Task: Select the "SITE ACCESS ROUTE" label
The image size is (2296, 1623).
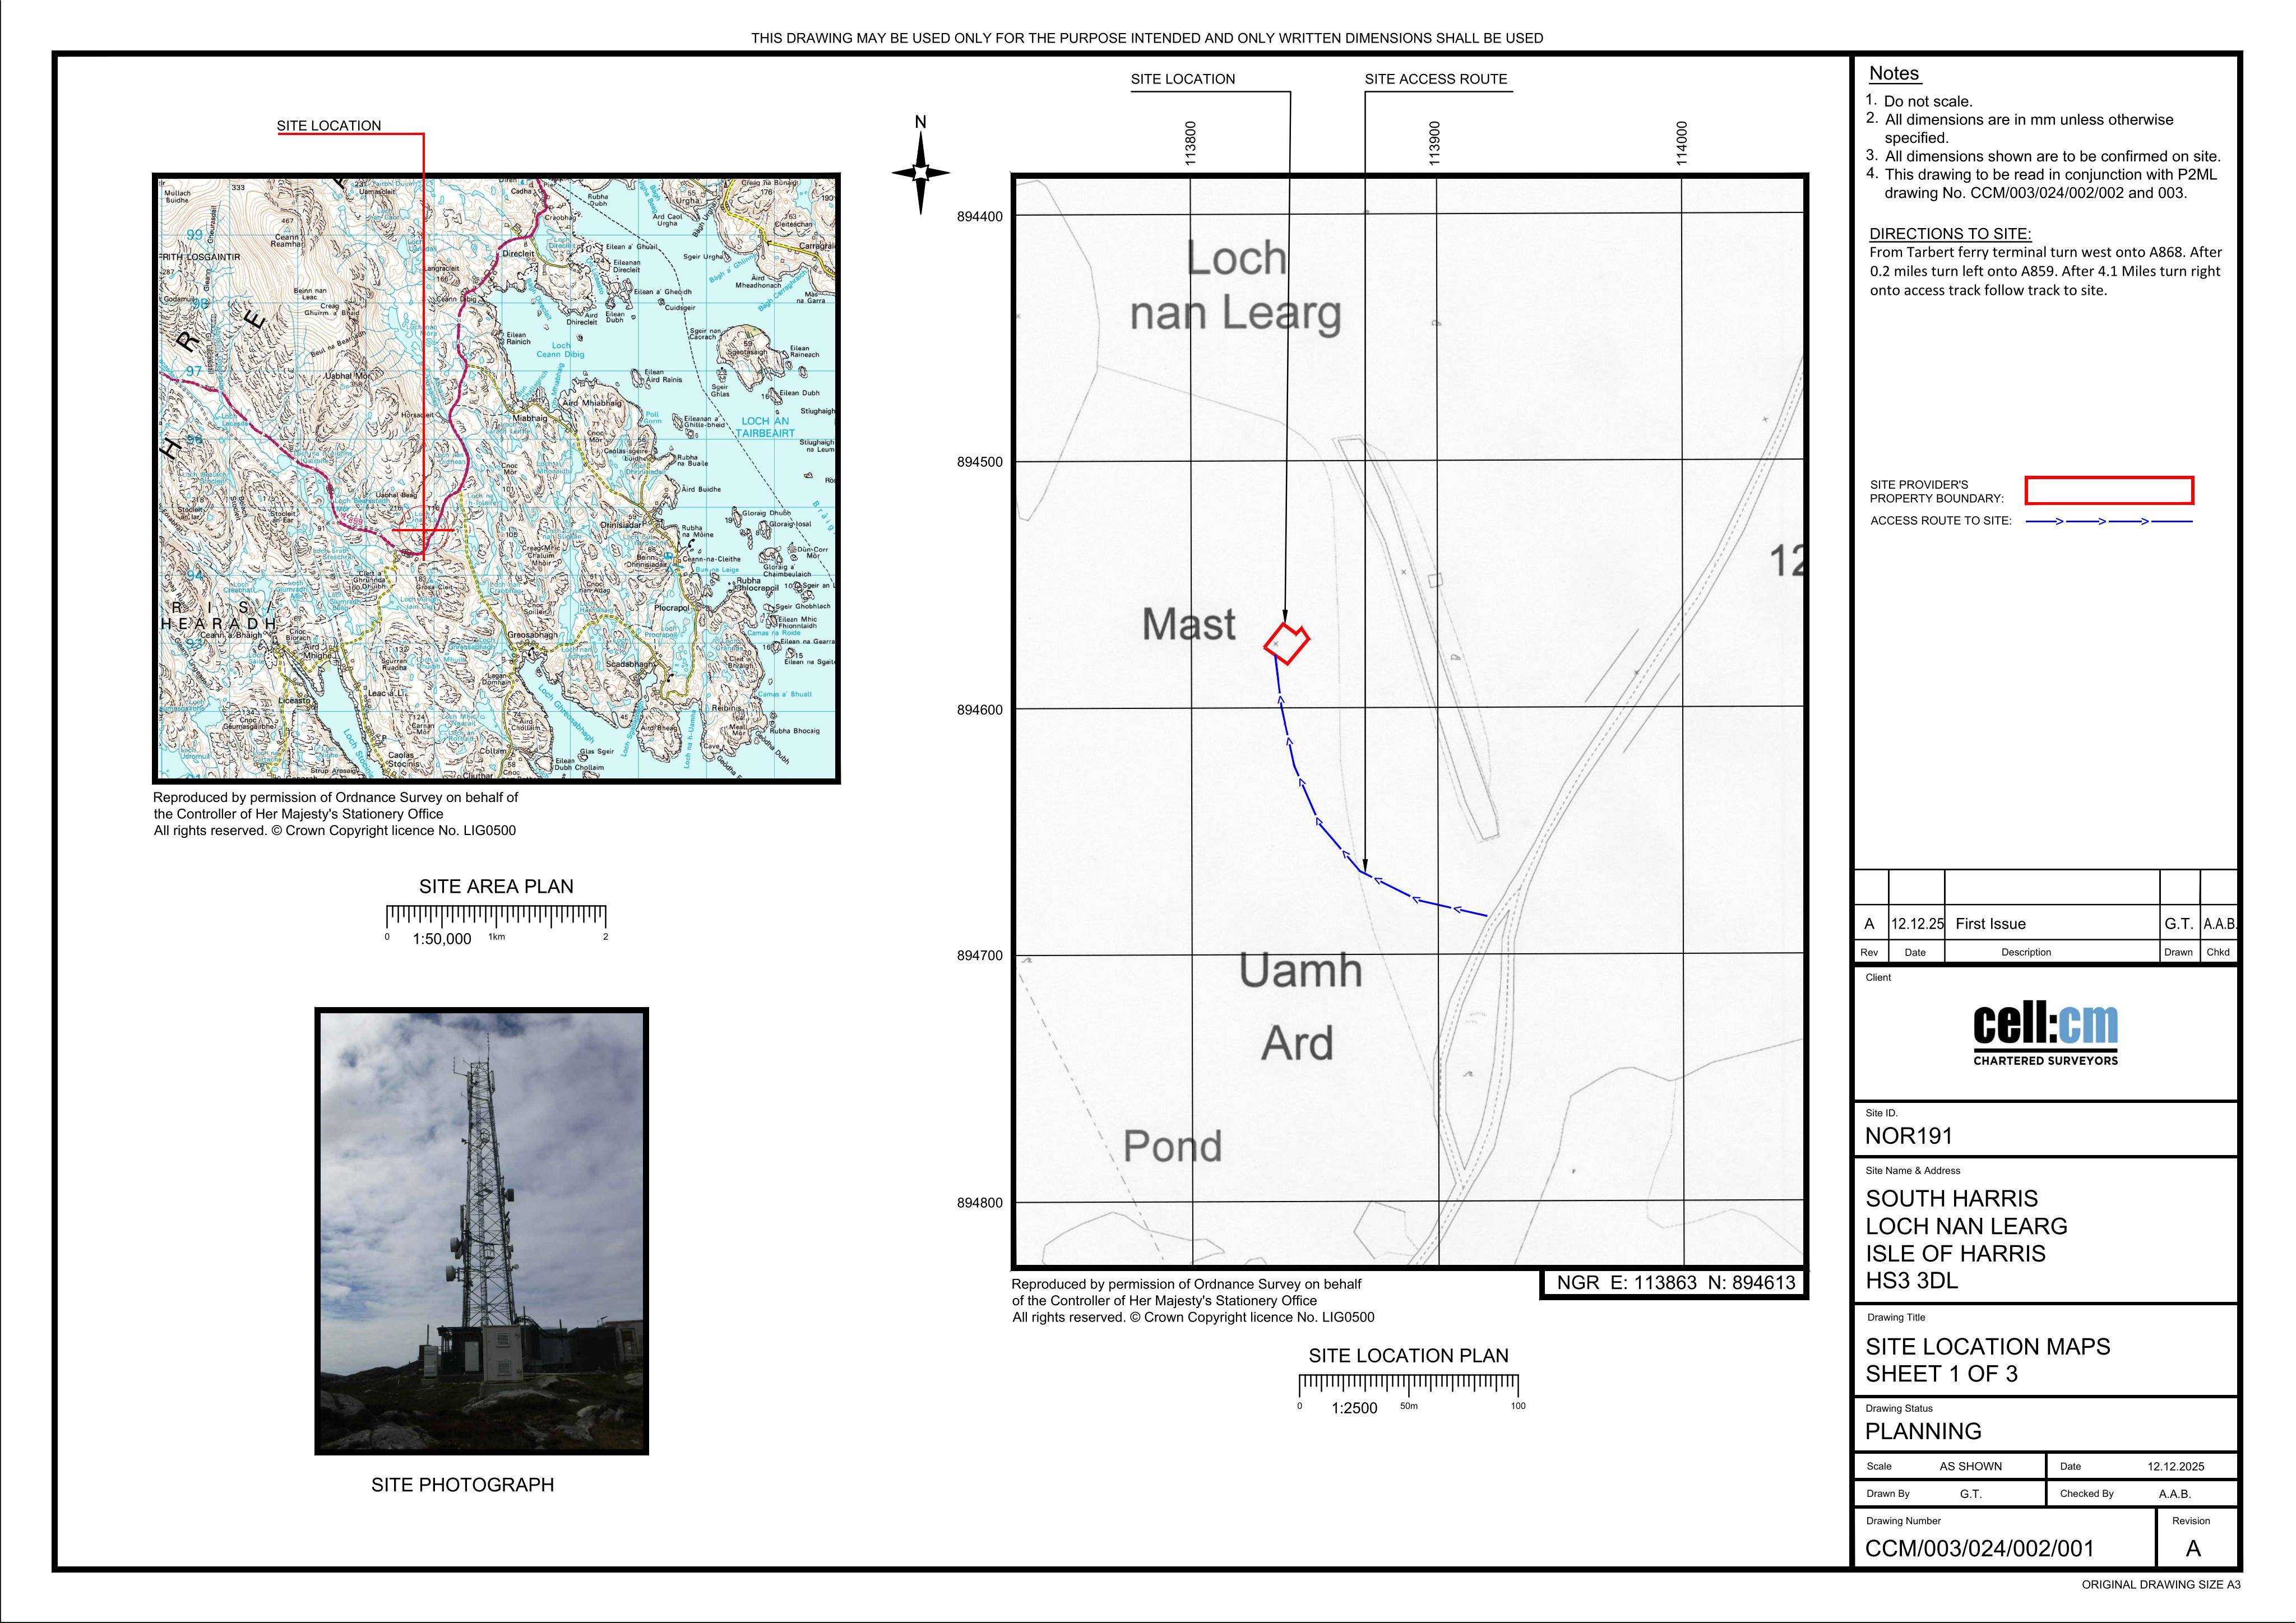Action: click(1436, 79)
